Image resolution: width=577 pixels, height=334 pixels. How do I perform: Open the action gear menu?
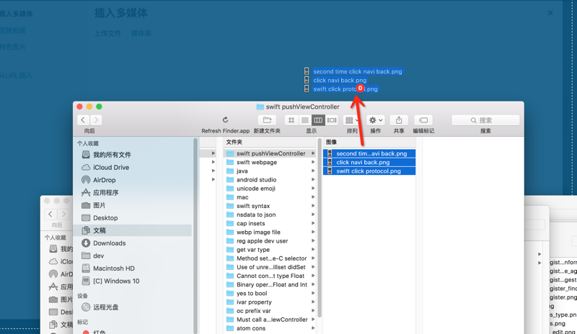coord(376,119)
